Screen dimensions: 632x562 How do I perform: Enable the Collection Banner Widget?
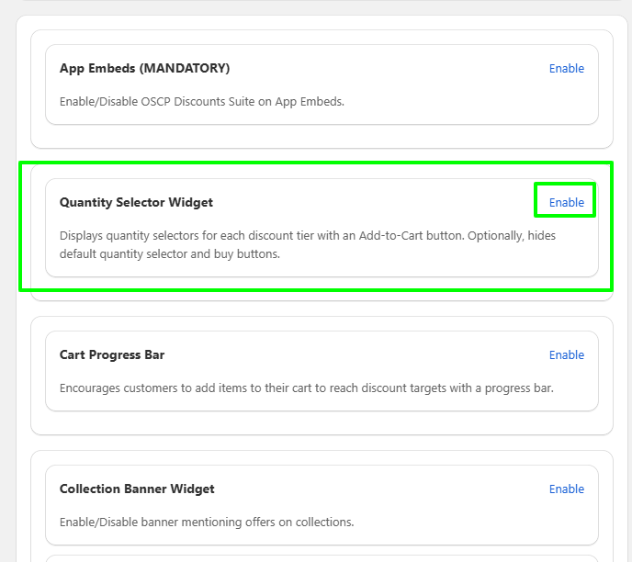566,489
